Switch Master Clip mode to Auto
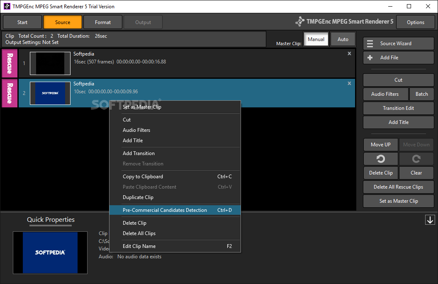438x284 pixels. point(343,39)
